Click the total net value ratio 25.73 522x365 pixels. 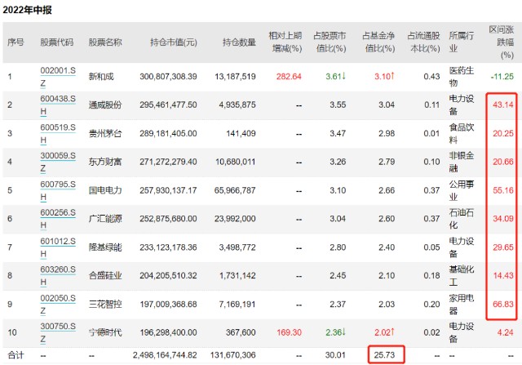(384, 355)
